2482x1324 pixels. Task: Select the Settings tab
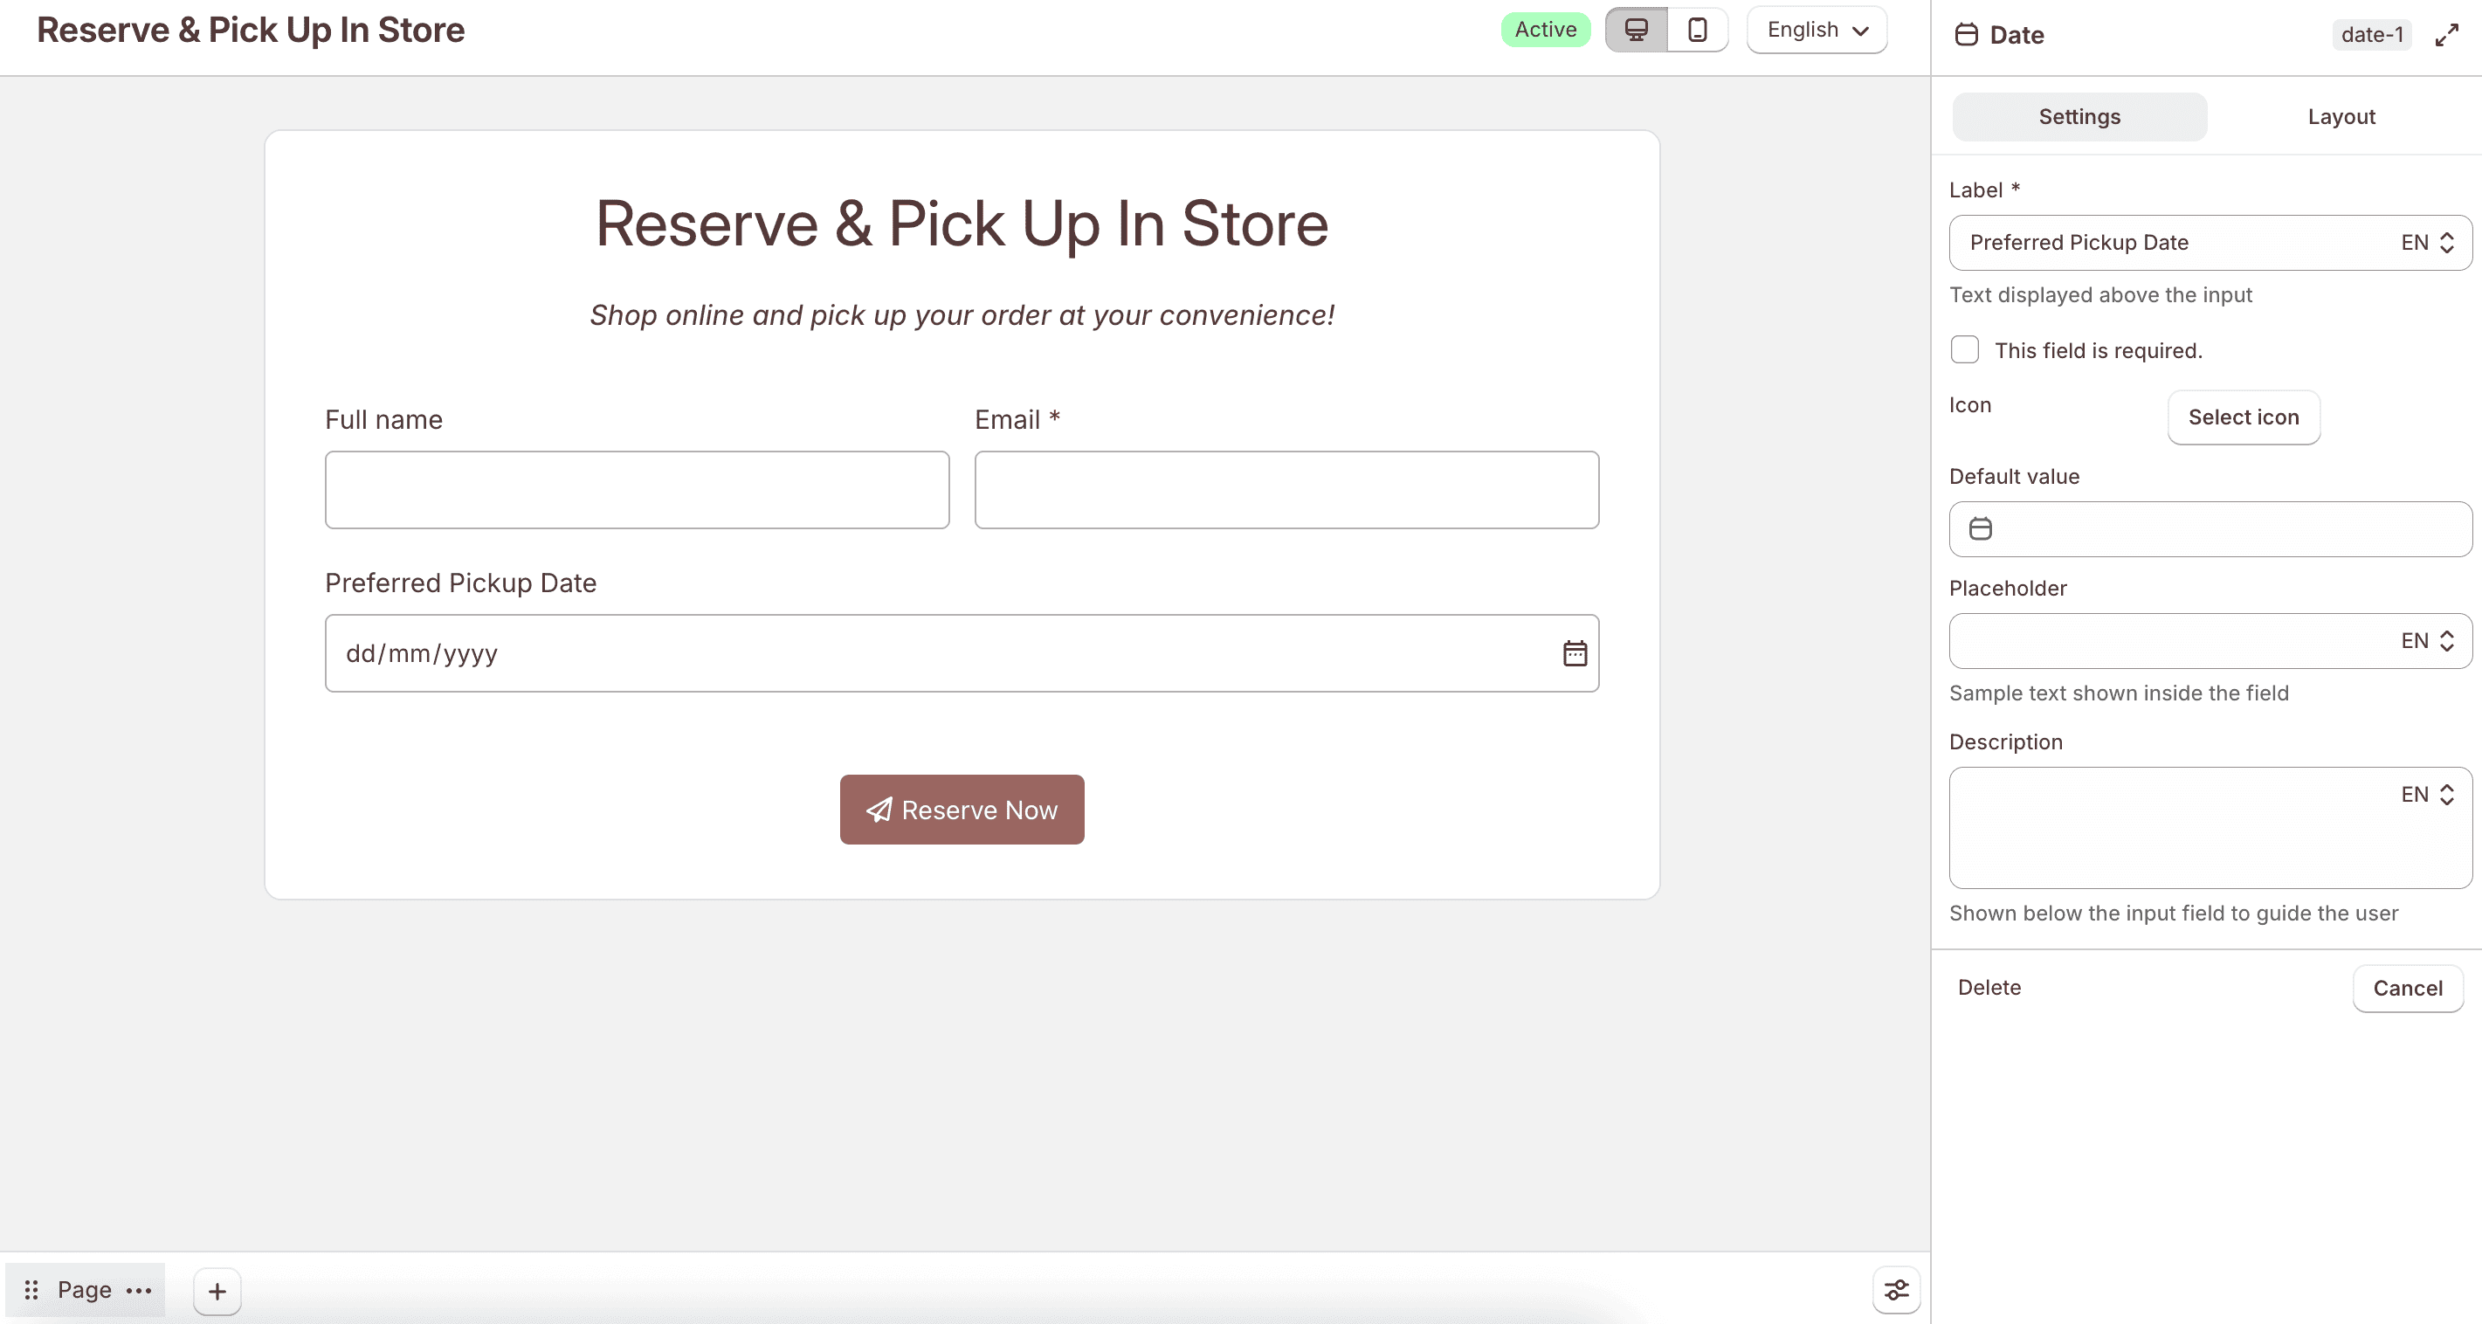(x=2079, y=117)
